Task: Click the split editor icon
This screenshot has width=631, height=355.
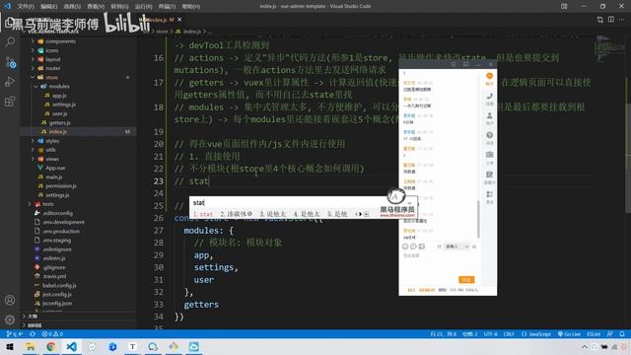Action: pos(611,20)
